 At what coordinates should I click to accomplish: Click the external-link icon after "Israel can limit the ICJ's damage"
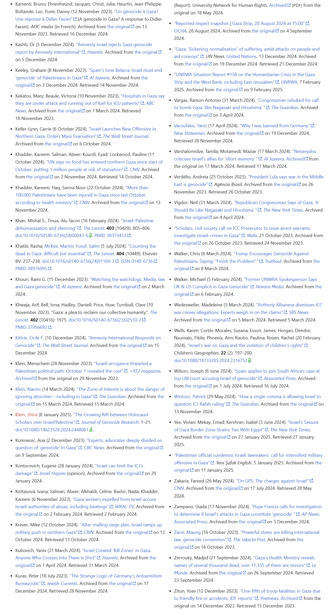[x=36, y=473]
